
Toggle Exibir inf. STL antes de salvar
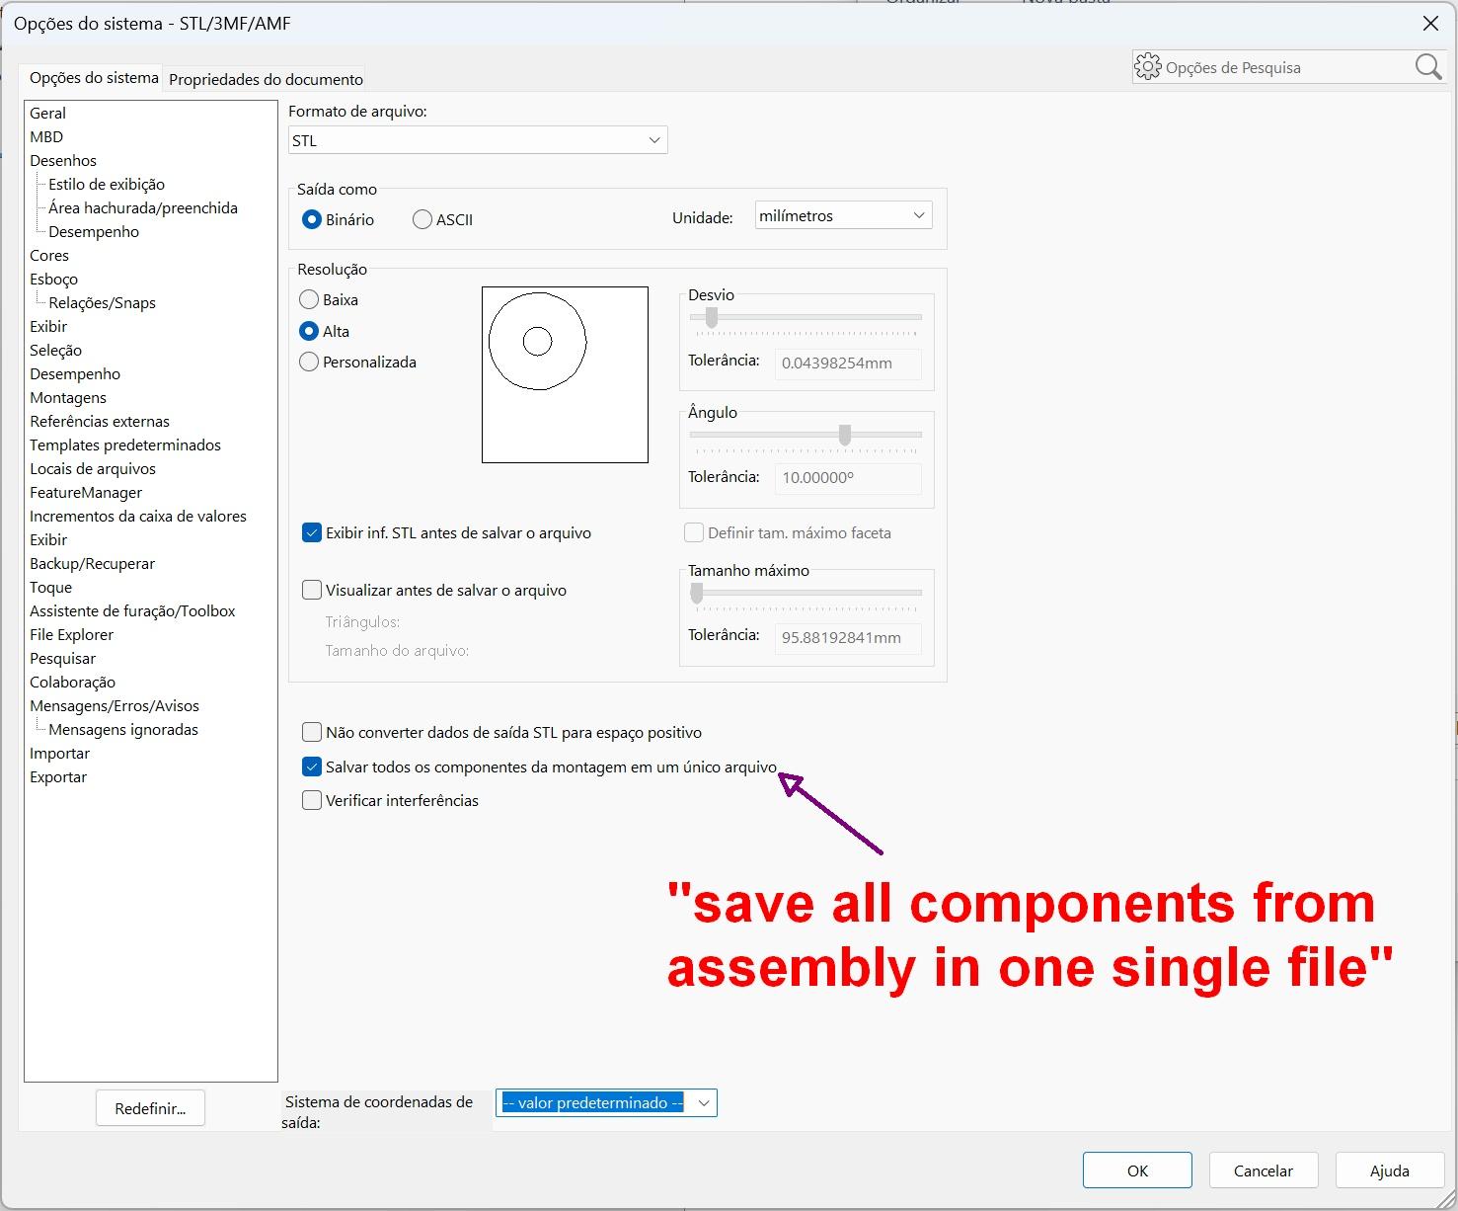[312, 532]
